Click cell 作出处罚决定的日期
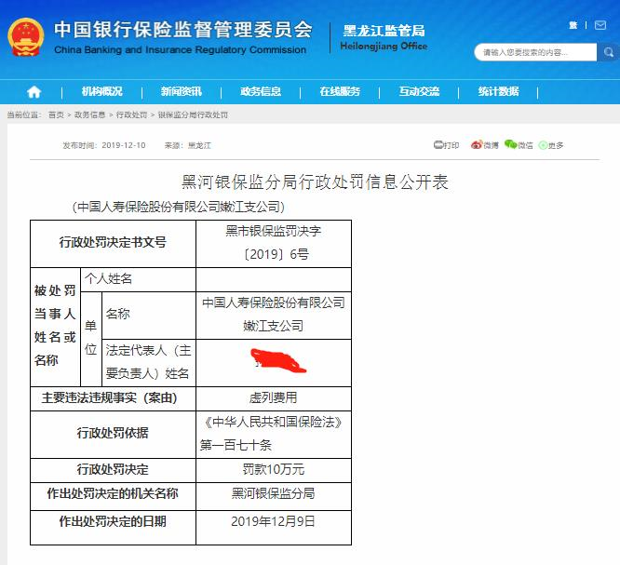This screenshot has width=620, height=565. pos(113,528)
